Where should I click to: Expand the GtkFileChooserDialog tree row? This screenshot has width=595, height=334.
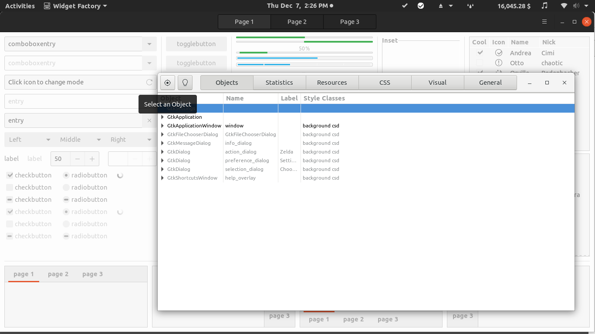162,134
